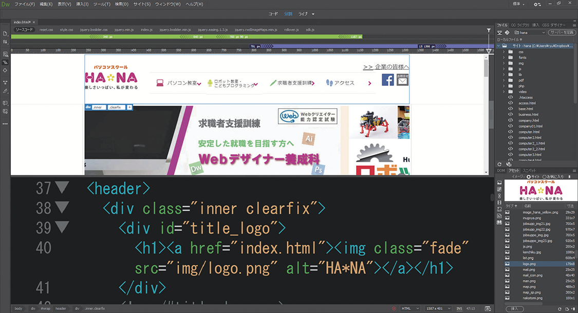Switch to 分割 split view
Viewport: 578px width, 313px height.
click(288, 14)
